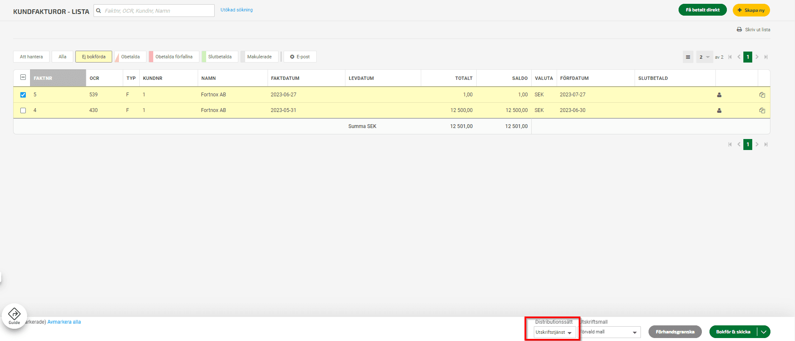This screenshot has height=341, width=795.
Task: Sort by the TYP column header
Action: (131, 78)
